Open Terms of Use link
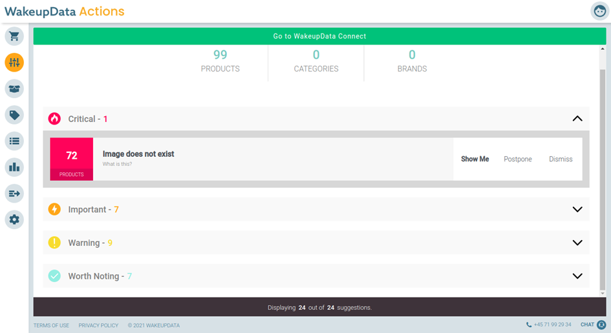The height and width of the screenshot is (333, 611). coord(51,326)
